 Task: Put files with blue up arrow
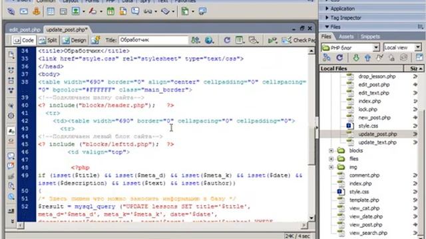pos(367,58)
